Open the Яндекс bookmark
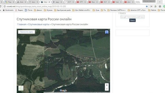Image resolution: width=165 pixels, height=93 pixels. click(x=19, y=10)
